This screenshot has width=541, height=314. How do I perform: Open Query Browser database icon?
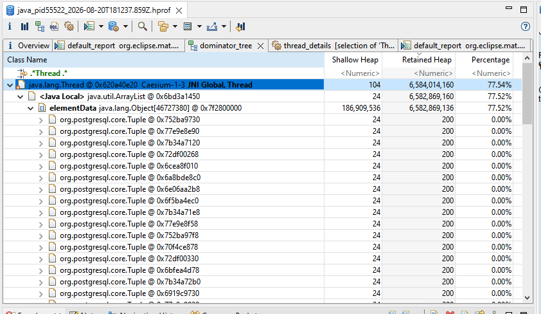click(x=114, y=26)
